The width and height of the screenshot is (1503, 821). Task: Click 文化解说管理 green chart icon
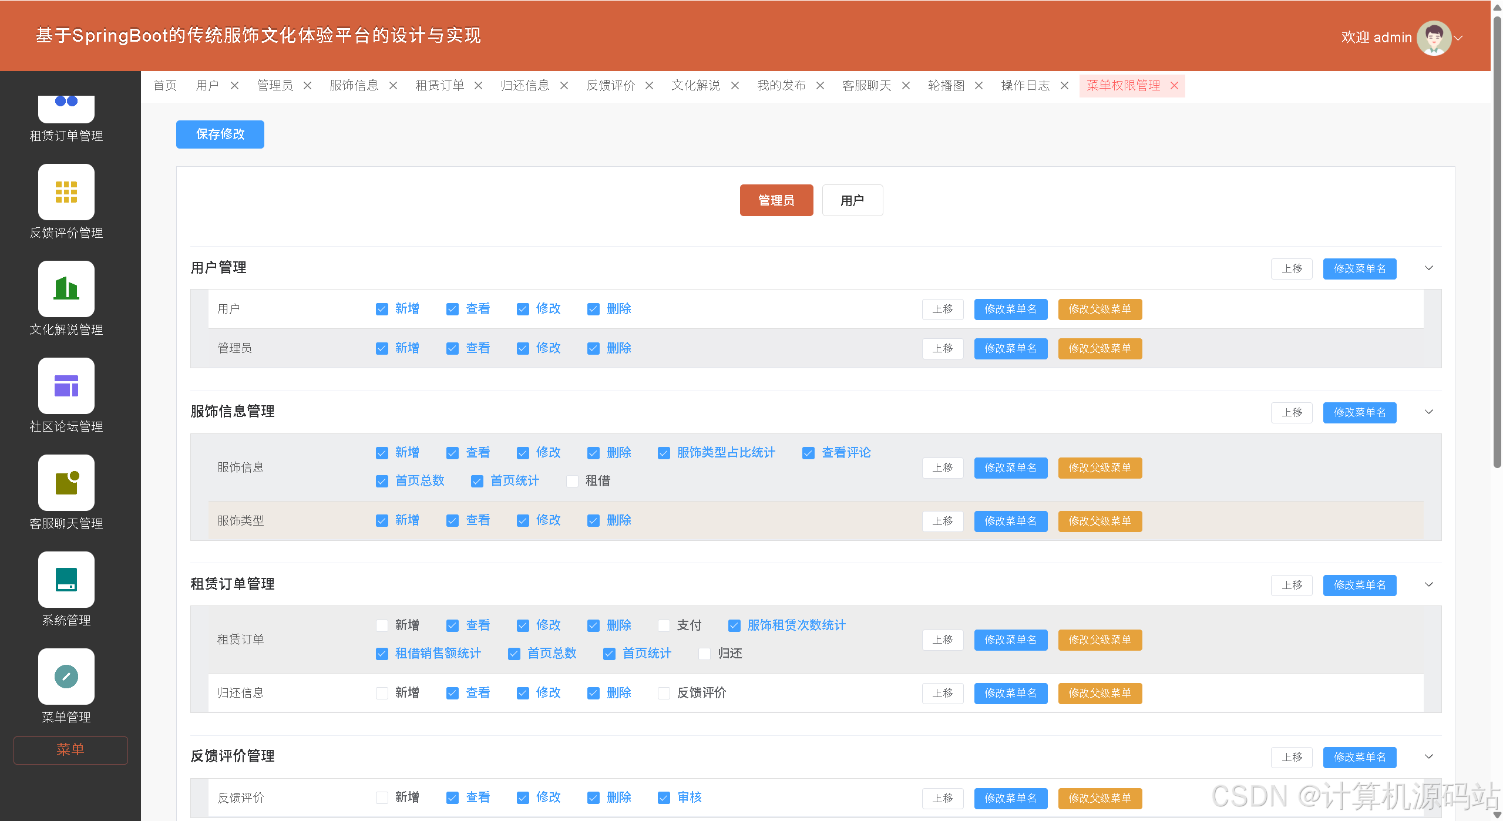click(x=66, y=289)
